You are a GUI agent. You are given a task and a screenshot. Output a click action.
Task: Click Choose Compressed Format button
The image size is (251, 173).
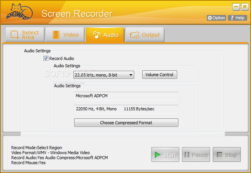[126, 123]
